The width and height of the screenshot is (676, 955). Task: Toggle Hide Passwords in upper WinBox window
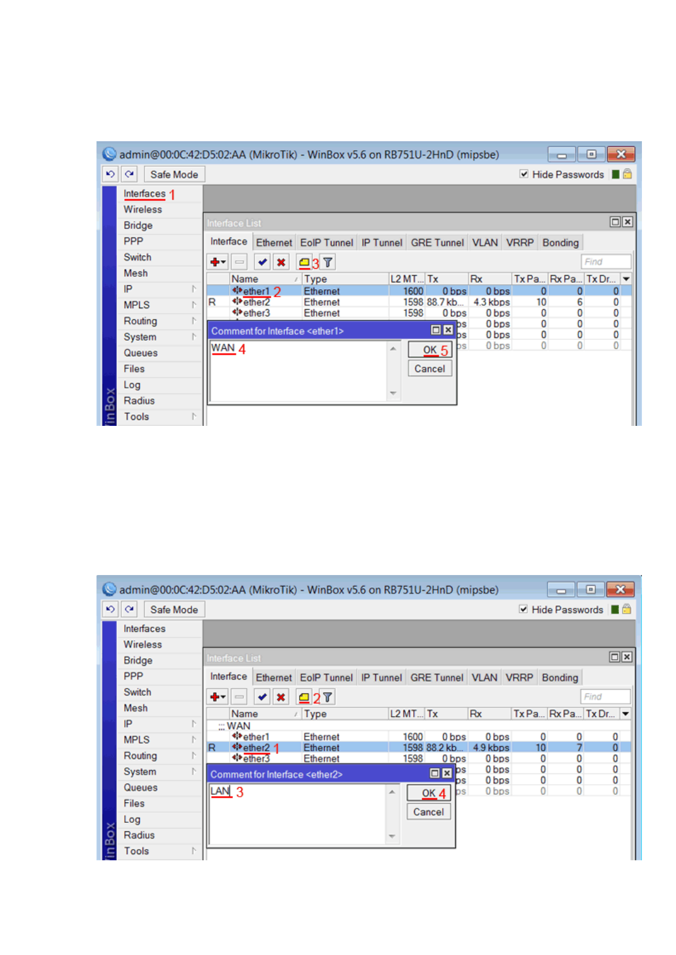coord(524,174)
